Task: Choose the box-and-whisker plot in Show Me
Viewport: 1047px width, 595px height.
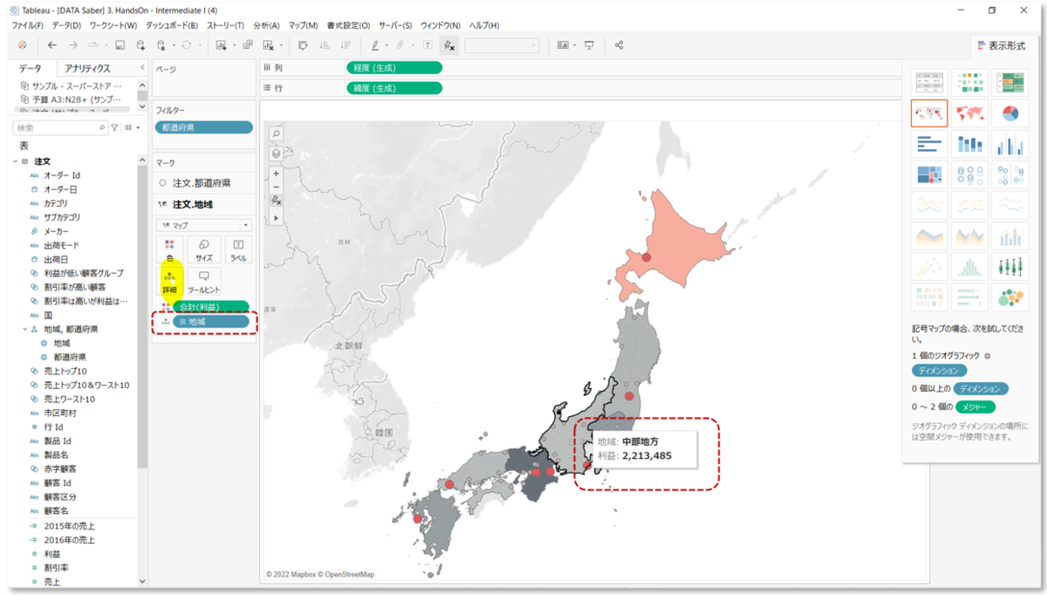Action: pyautogui.click(x=1009, y=266)
